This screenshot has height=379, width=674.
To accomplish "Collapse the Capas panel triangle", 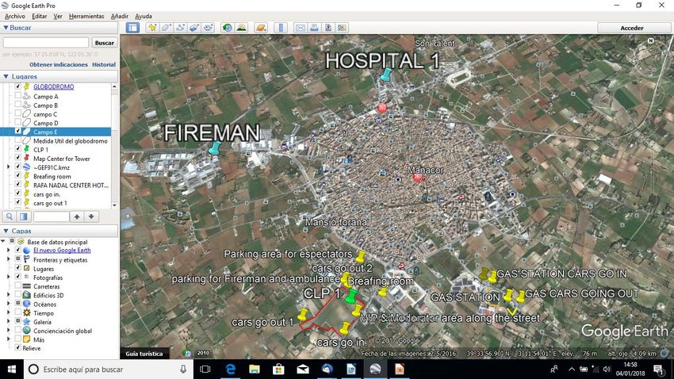I will [x=6, y=232].
